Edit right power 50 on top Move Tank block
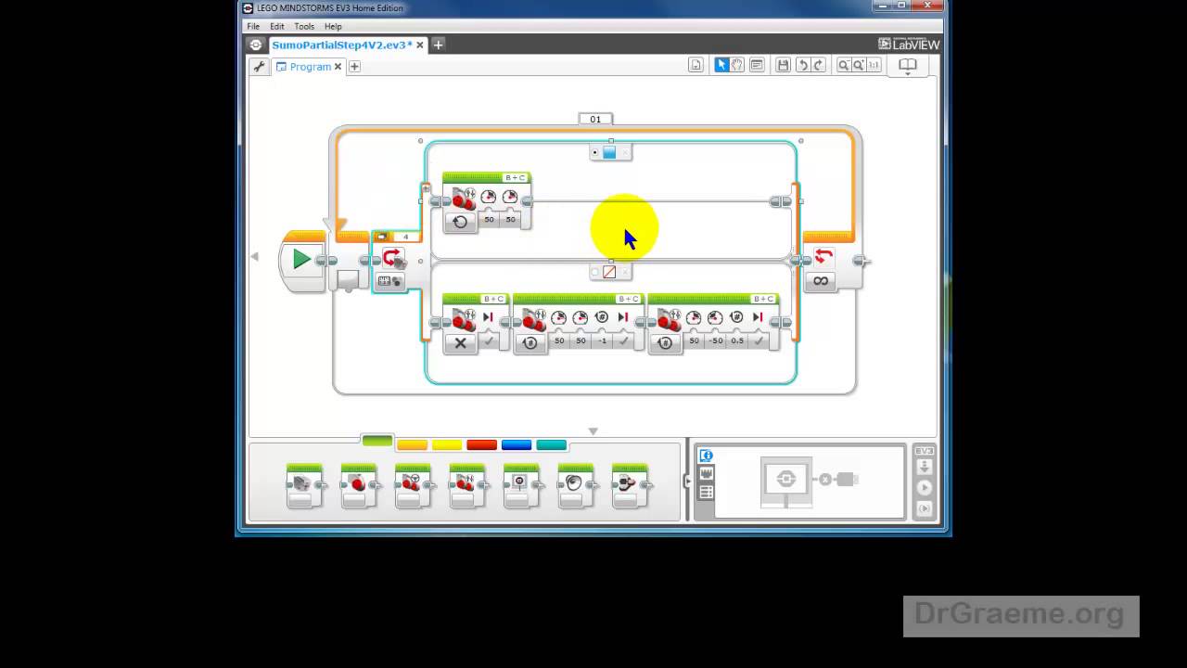Image resolution: width=1187 pixels, height=668 pixels. click(x=510, y=219)
